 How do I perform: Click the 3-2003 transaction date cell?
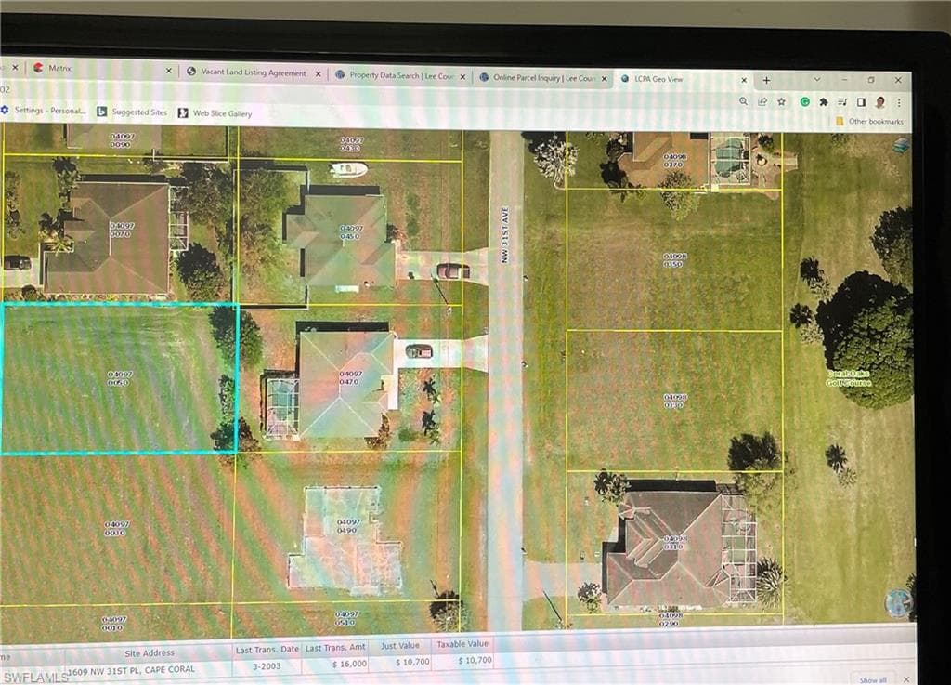click(x=267, y=666)
